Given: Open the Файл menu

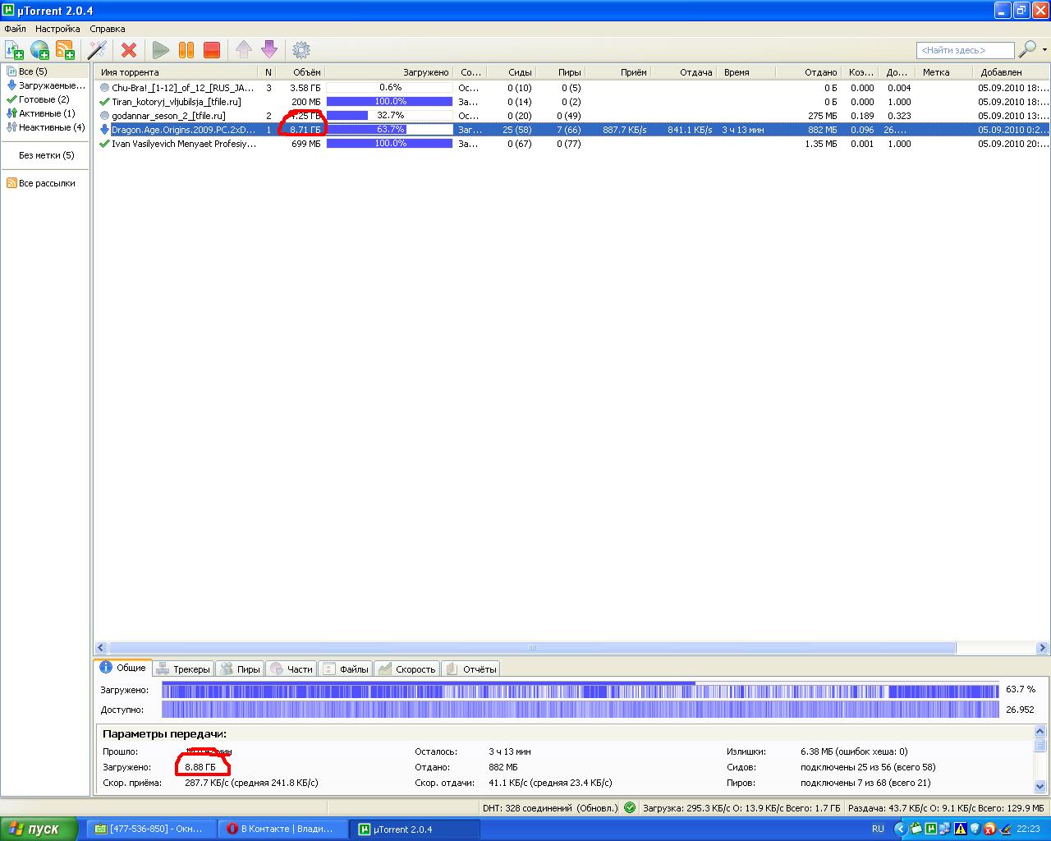Looking at the screenshot, I should pos(15,29).
